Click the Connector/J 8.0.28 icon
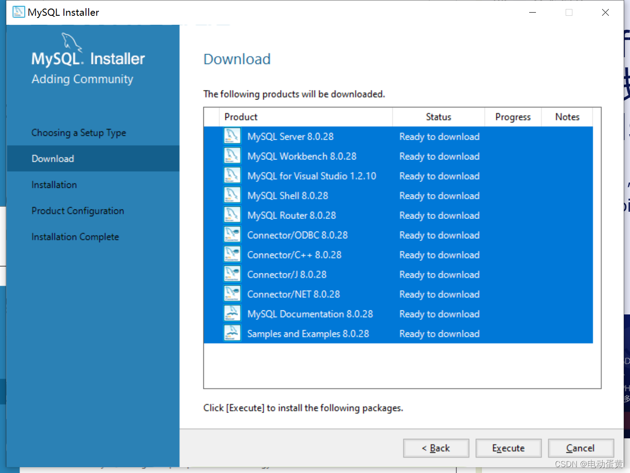The image size is (630, 473). click(x=232, y=274)
